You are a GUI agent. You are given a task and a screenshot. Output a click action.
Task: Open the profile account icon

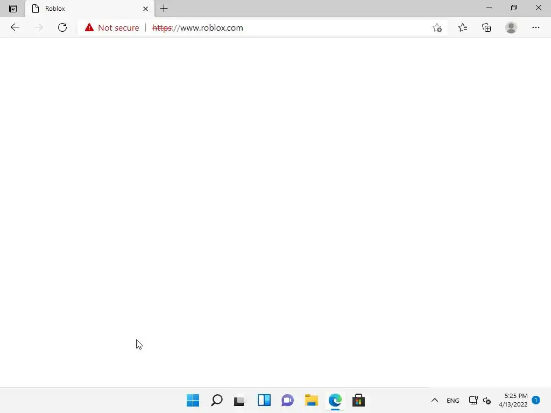tap(511, 27)
